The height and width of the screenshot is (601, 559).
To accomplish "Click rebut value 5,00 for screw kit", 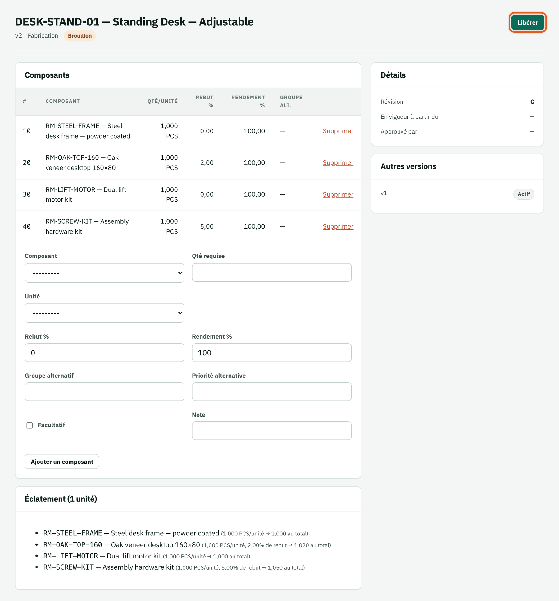I will click(207, 226).
